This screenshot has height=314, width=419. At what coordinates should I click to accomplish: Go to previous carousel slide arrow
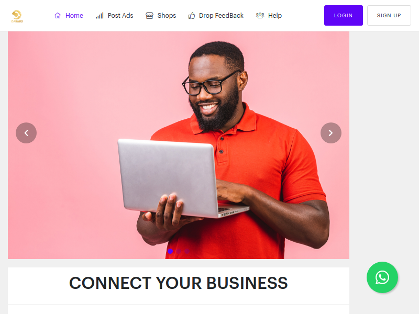26,133
